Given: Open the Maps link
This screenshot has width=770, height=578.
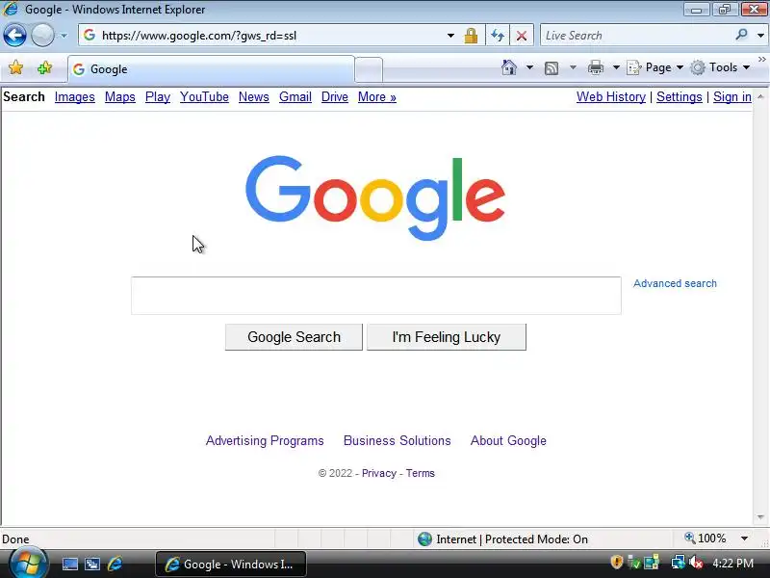Looking at the screenshot, I should click(119, 97).
